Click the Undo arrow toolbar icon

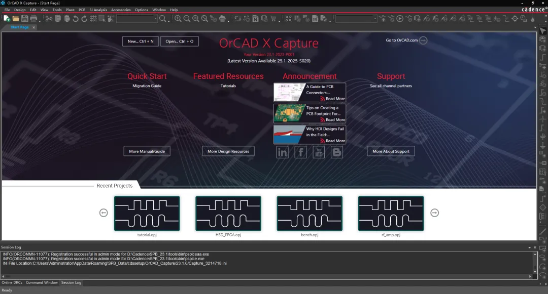[76, 18]
